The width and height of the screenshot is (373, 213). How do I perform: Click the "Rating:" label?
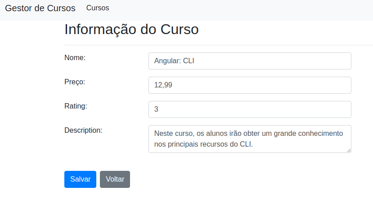[76, 106]
